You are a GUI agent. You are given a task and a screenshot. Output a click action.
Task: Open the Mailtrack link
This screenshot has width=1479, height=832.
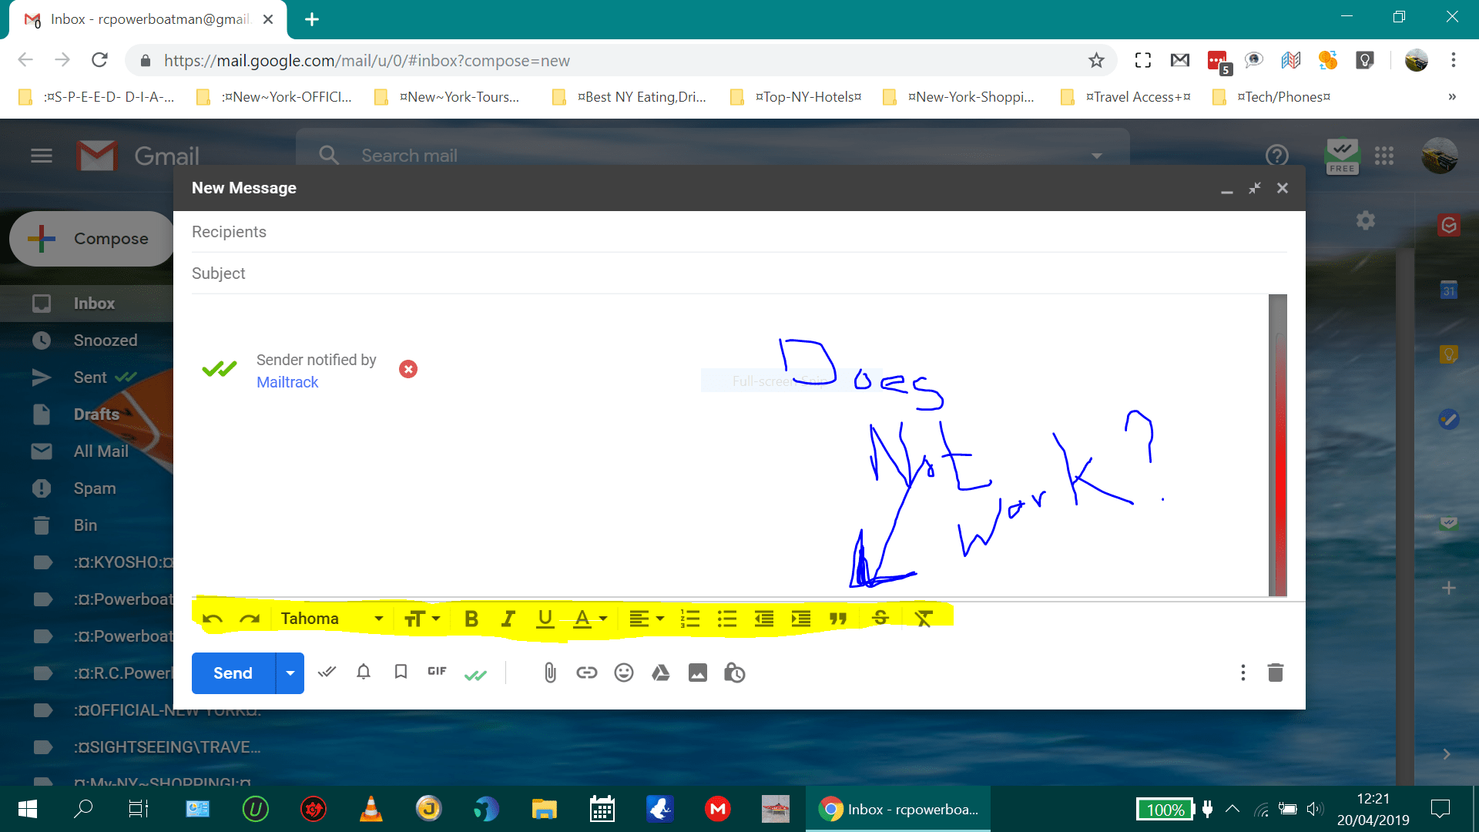click(287, 381)
